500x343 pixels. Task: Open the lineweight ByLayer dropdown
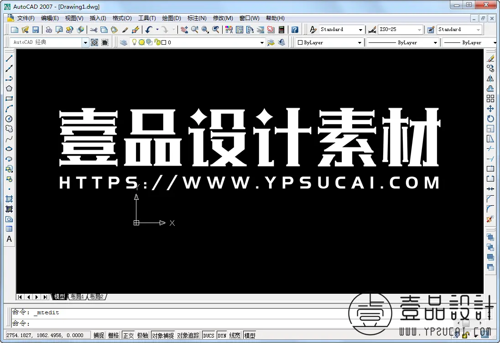click(x=495, y=42)
